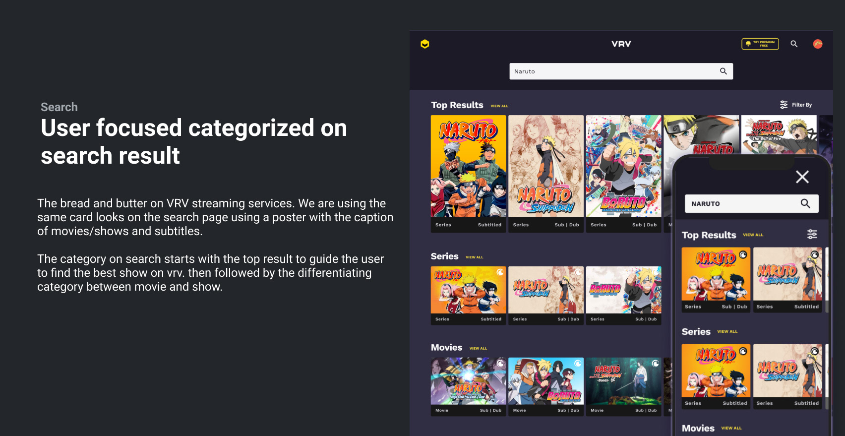This screenshot has width=845, height=436.
Task: Click Sub | Dub label under Top Results Boruto poster
Action: click(x=644, y=225)
